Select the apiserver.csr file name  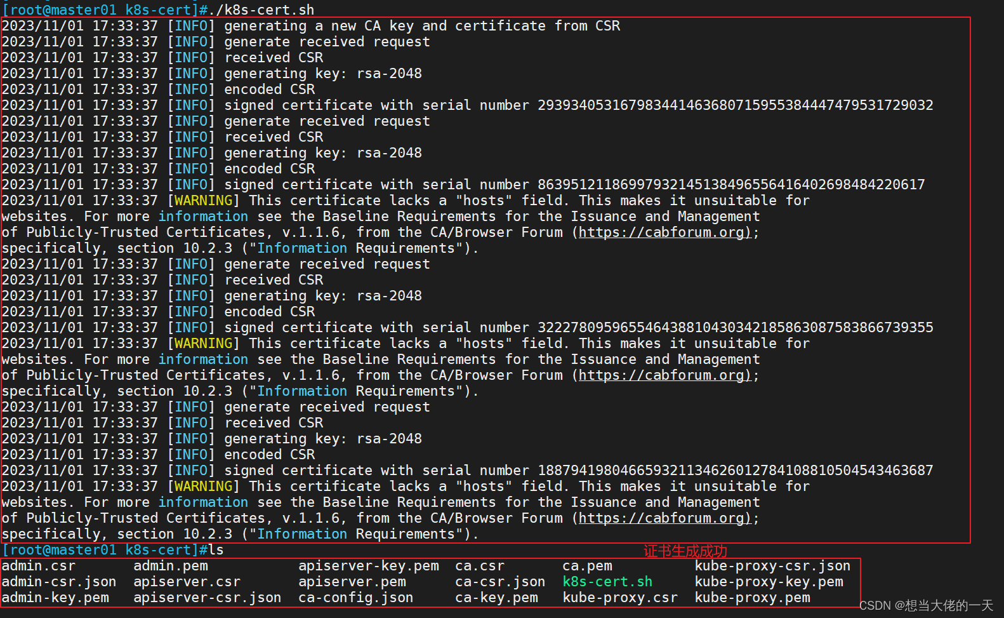(187, 582)
